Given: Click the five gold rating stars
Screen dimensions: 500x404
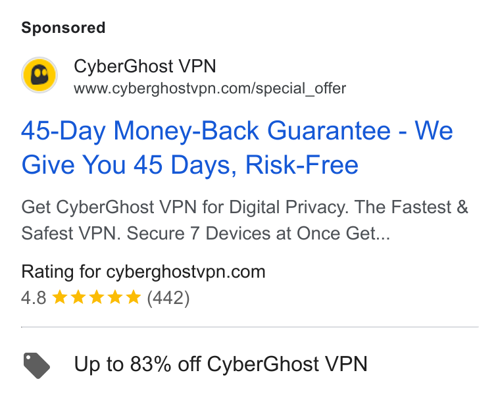Looking at the screenshot, I should (x=97, y=297).
